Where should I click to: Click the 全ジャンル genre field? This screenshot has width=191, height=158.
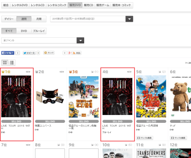39,40
